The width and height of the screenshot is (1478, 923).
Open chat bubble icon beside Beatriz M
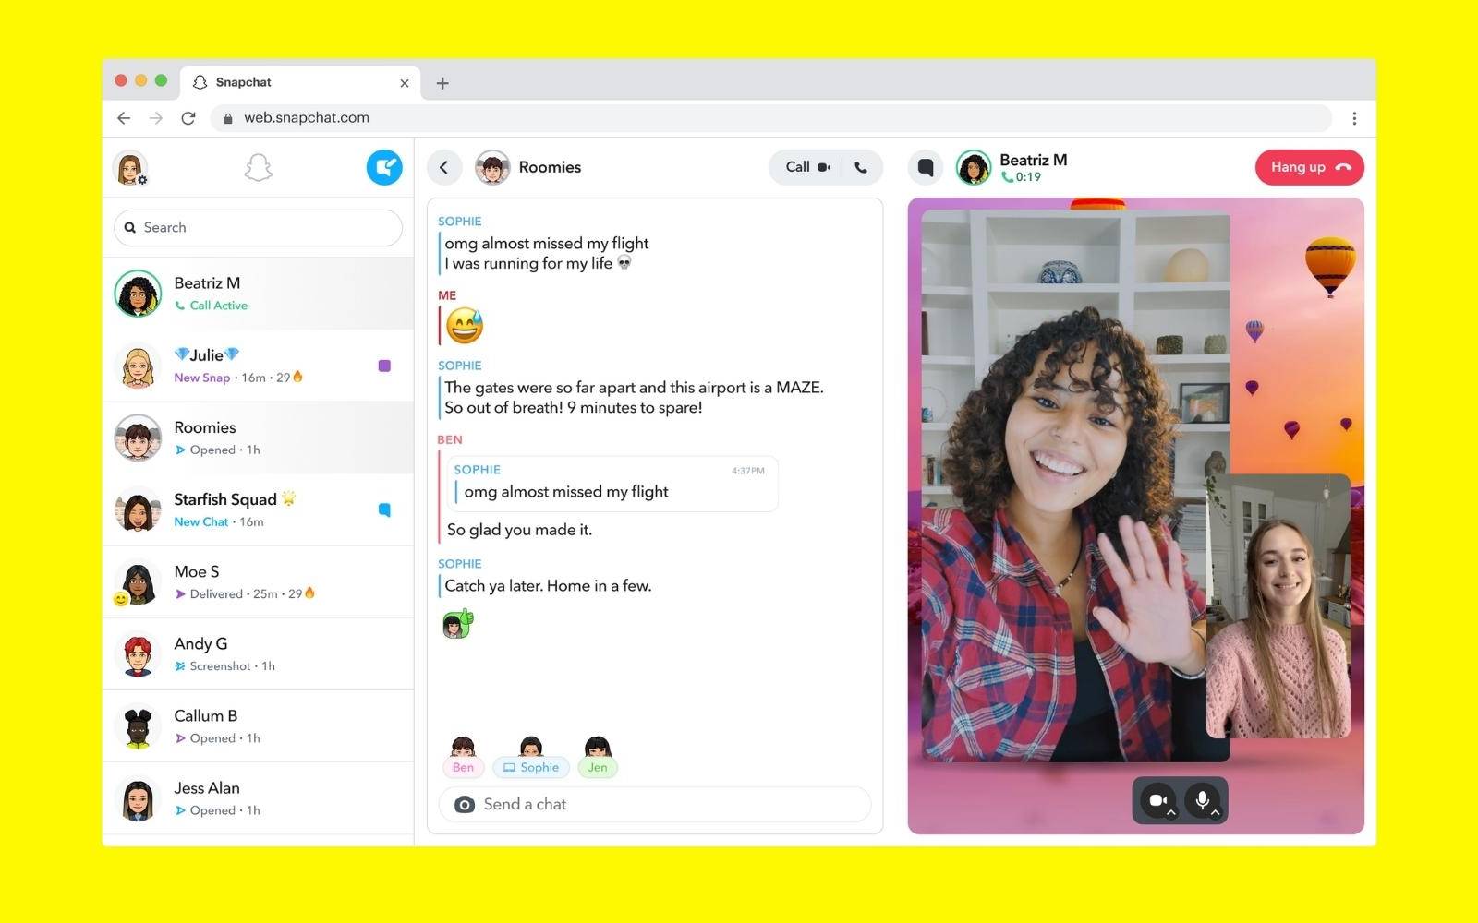pyautogui.click(x=925, y=167)
